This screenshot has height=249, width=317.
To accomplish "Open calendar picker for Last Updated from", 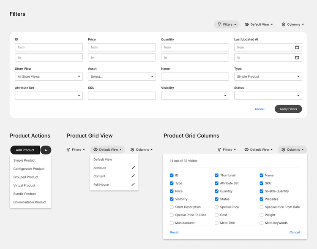I will [297, 47].
